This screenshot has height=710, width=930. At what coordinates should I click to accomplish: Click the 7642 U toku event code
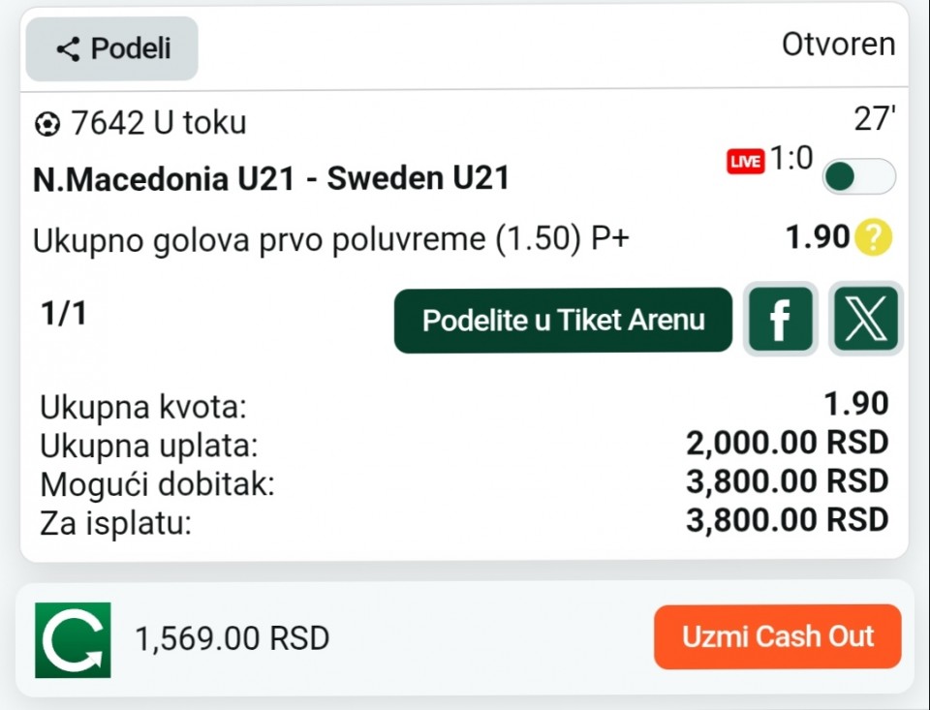[x=159, y=123]
